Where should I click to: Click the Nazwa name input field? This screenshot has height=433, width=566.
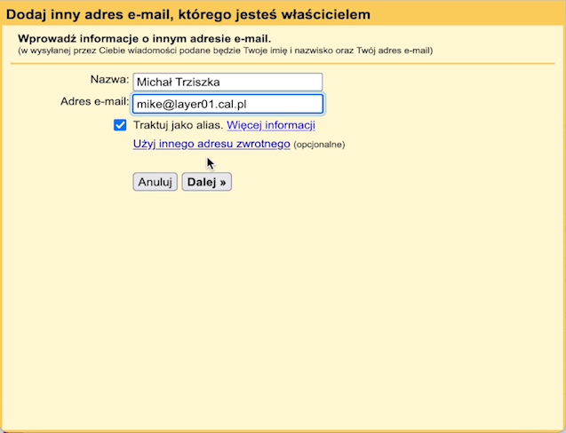227,83
